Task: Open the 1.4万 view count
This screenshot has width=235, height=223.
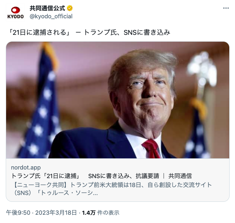Action: pos(89,213)
